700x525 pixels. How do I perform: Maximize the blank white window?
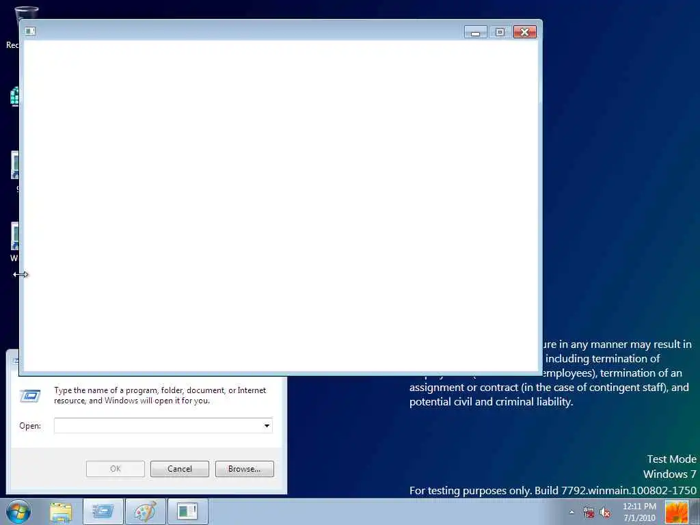click(500, 32)
